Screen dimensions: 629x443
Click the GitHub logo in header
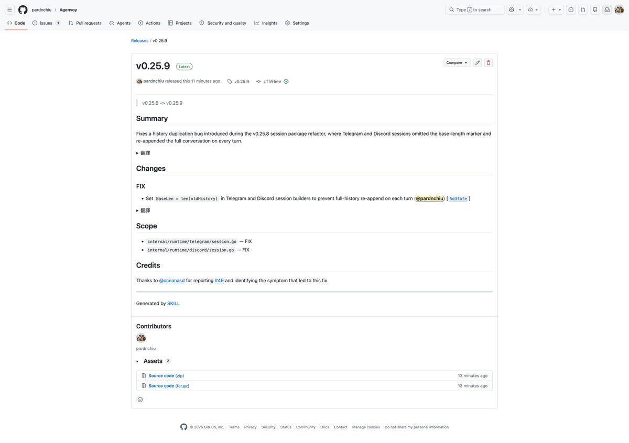pyautogui.click(x=23, y=9)
